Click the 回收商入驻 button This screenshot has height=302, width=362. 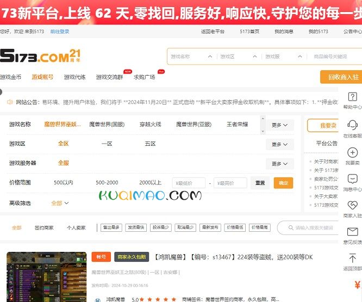341,77
